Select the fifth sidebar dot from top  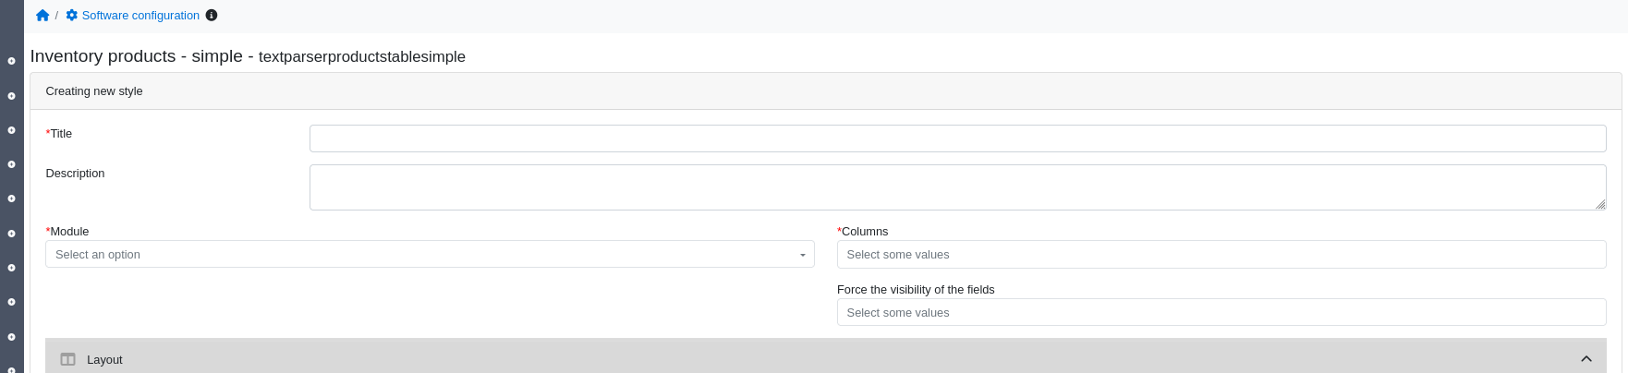tap(12, 199)
